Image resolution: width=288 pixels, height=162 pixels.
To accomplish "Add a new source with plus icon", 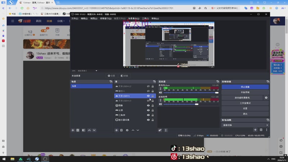I will coord(116,130).
